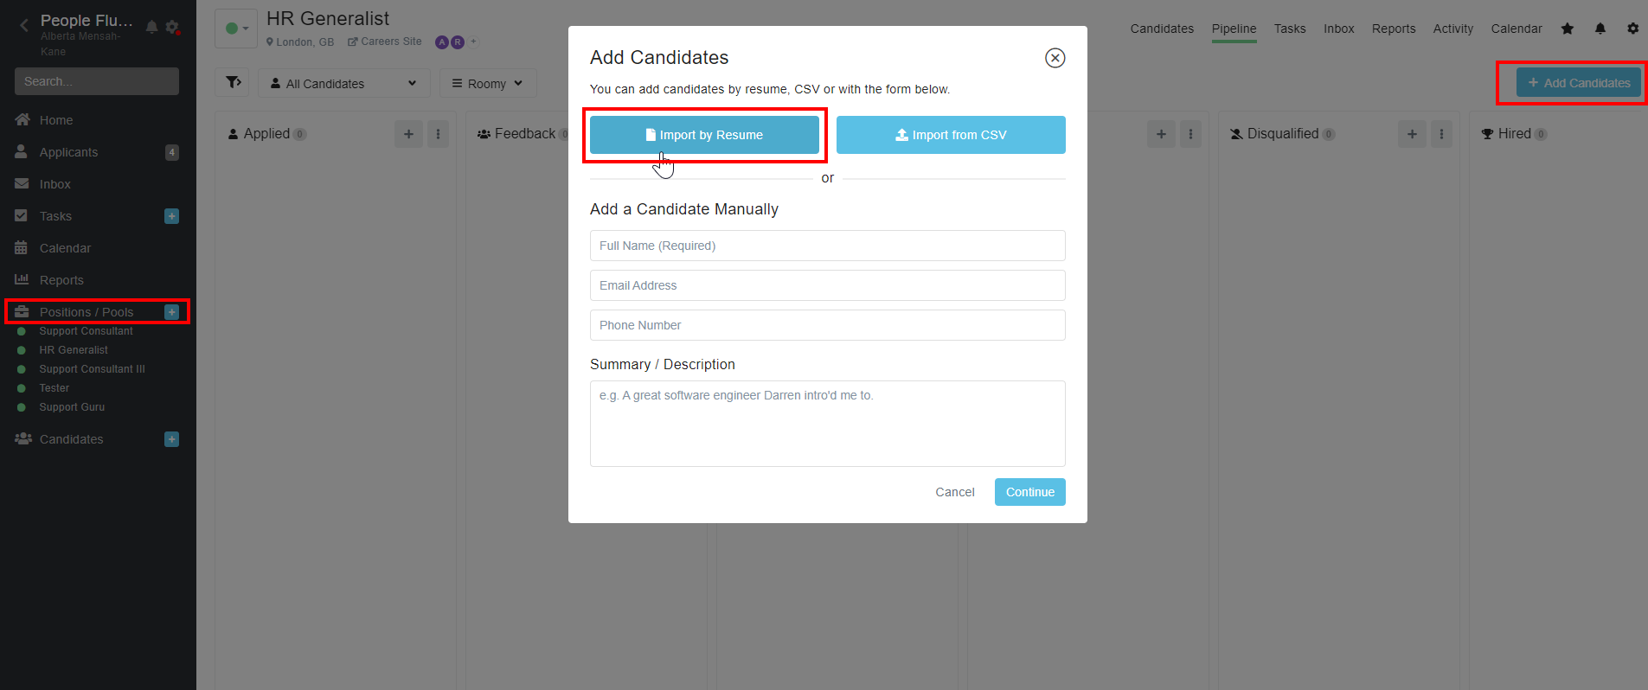This screenshot has width=1648, height=690.
Task: Open position status green dot dropdown
Action: click(x=236, y=29)
